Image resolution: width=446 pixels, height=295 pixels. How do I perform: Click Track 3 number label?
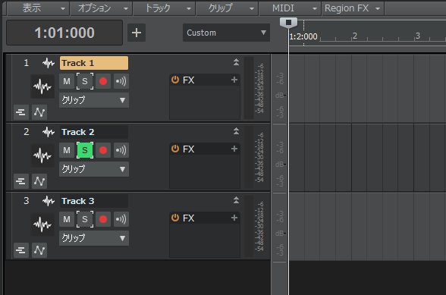(26, 201)
